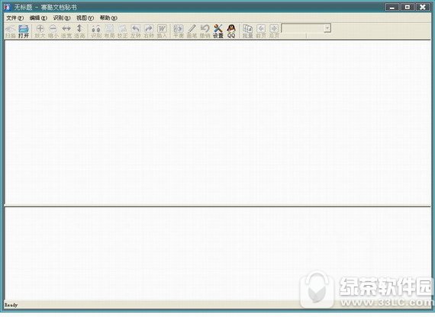The height and width of the screenshot is (317, 435).
Task: Minimize the window
Action: [x=392, y=7]
